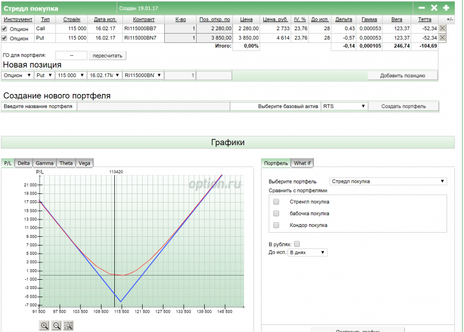Uncheck the Call option row checkbox

(5, 28)
